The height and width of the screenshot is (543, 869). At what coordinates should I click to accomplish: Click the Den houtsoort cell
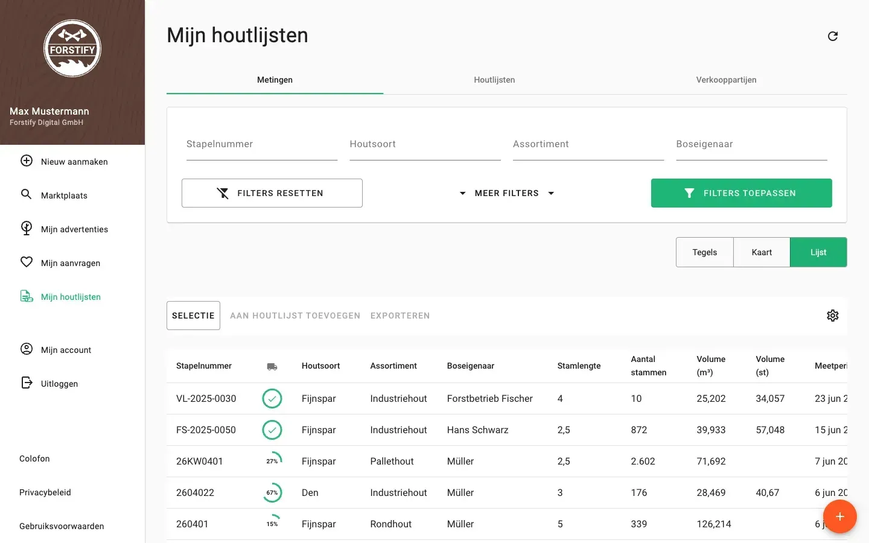(x=310, y=493)
